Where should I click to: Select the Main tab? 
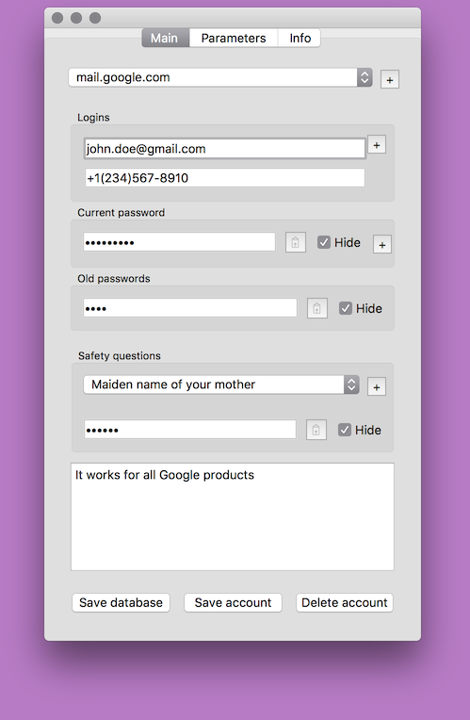(165, 38)
